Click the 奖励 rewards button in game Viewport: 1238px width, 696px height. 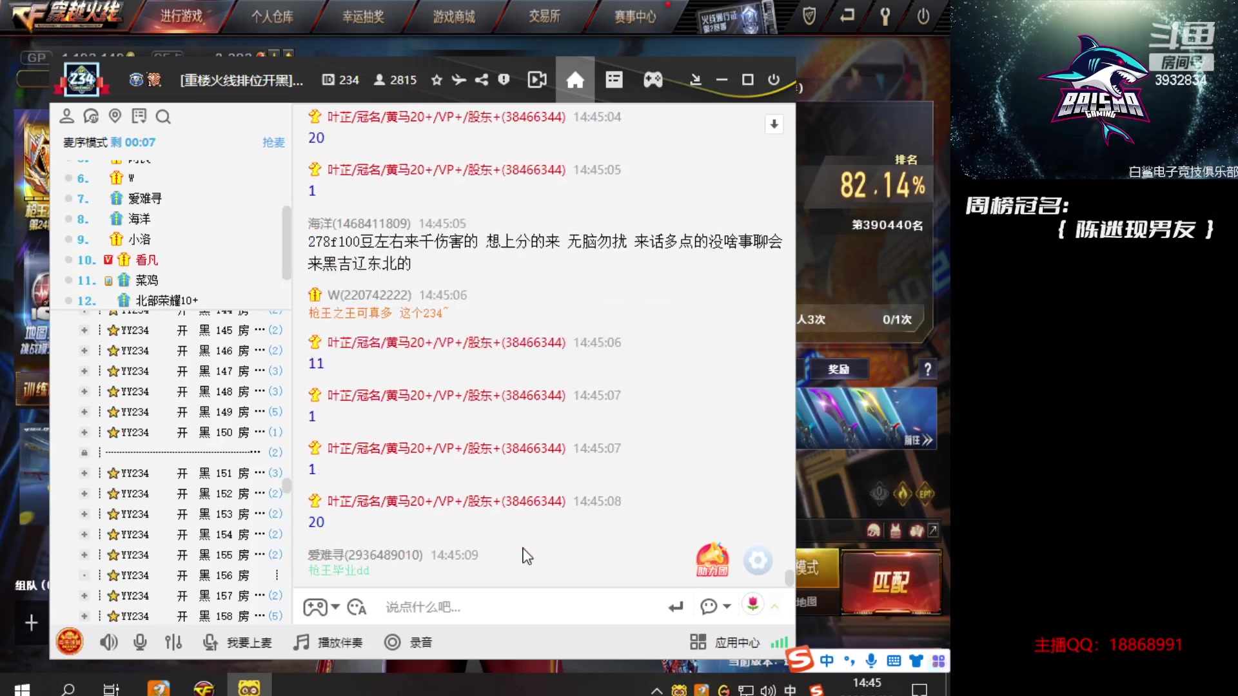[x=838, y=369]
